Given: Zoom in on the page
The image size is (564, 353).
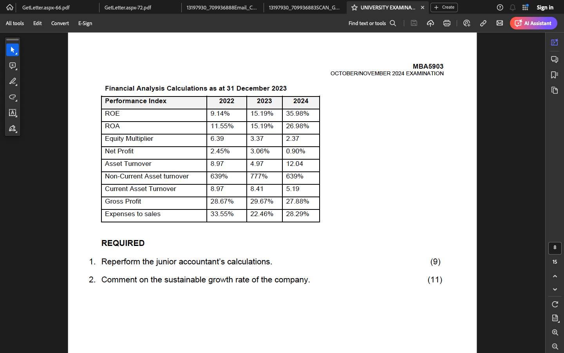Looking at the screenshot, I should (x=555, y=332).
